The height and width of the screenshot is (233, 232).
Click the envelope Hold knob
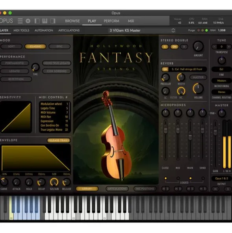click(29, 182)
